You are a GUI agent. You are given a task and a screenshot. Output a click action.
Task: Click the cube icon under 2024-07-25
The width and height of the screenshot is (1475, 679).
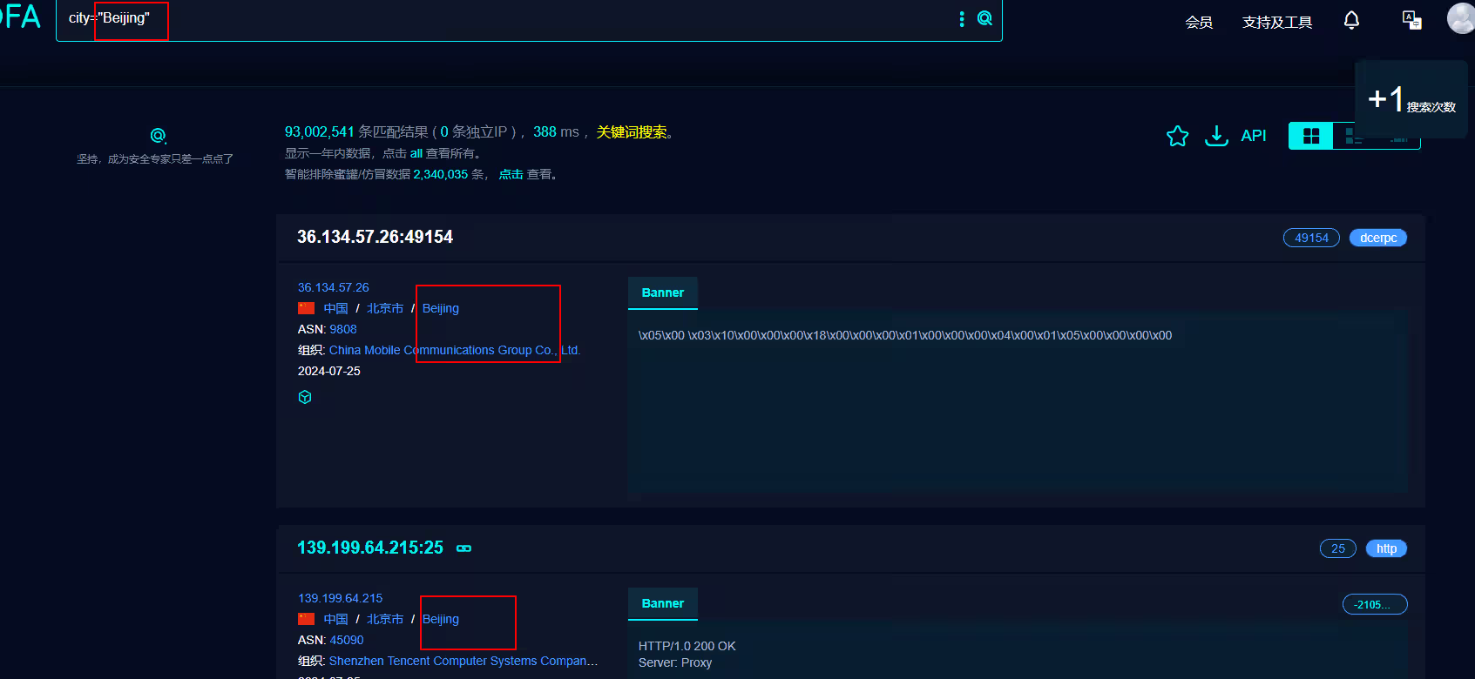pyautogui.click(x=305, y=397)
